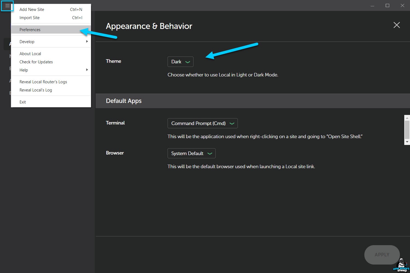Open the Theme dropdown showing Dark
The width and height of the screenshot is (410, 273).
180,62
